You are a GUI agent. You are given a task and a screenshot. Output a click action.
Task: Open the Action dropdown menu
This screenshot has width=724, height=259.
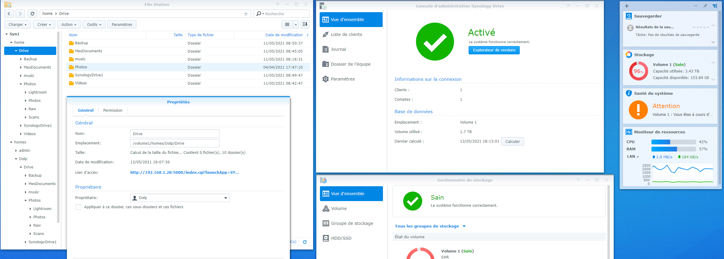(69, 24)
